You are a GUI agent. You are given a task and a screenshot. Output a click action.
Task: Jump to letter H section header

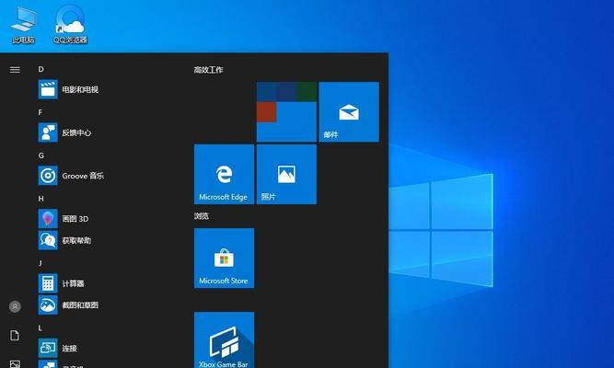41,199
